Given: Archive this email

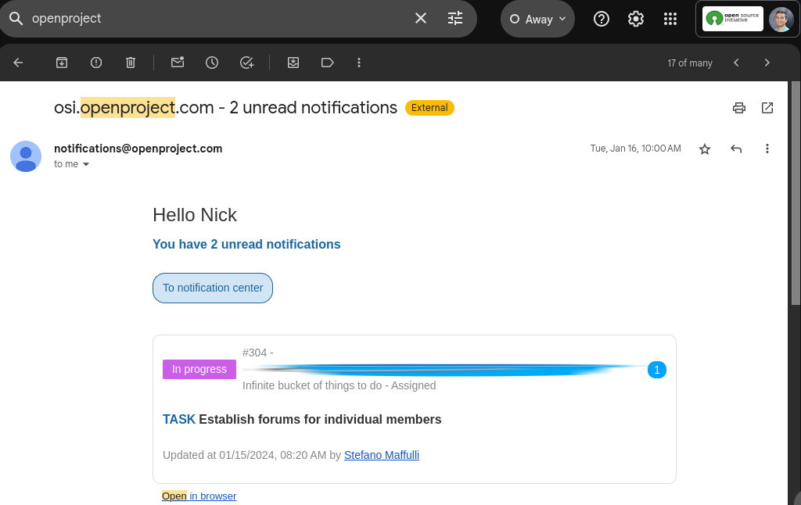Looking at the screenshot, I should click(x=62, y=63).
